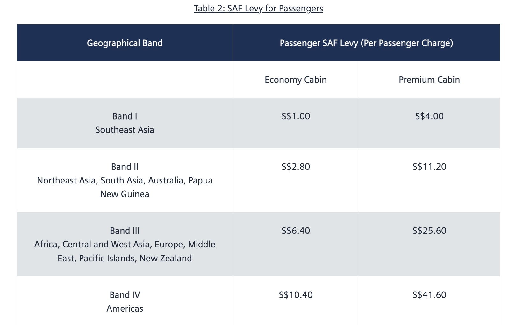Click the S$6.40 economy levy value
This screenshot has height=325, width=523.
pos(296,231)
